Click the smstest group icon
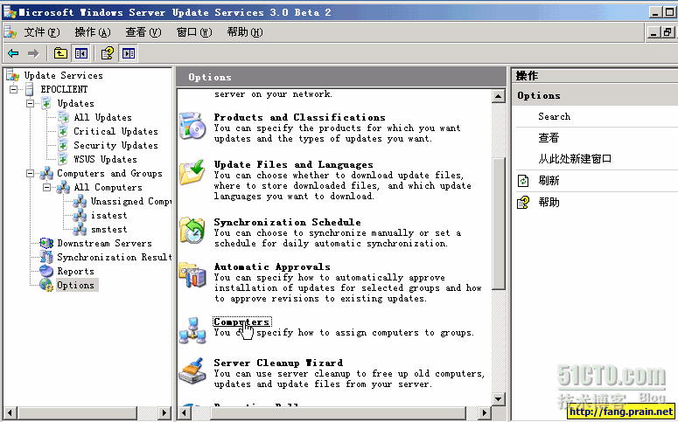This screenshot has width=678, height=422. pyautogui.click(x=80, y=230)
